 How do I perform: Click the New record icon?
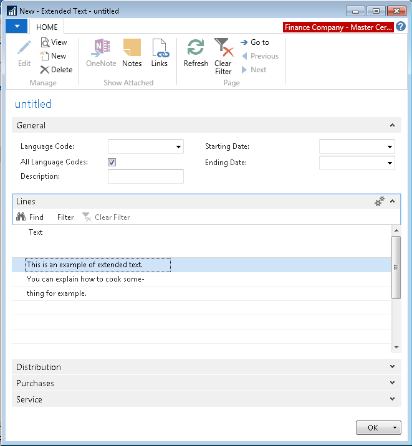click(x=54, y=56)
